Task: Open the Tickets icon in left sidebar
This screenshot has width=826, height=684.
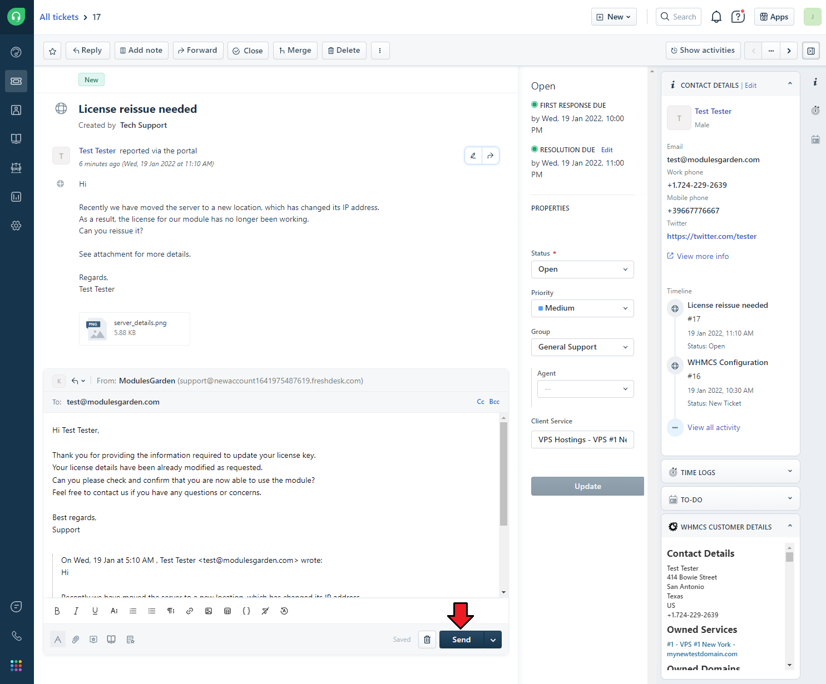Action: 16,81
